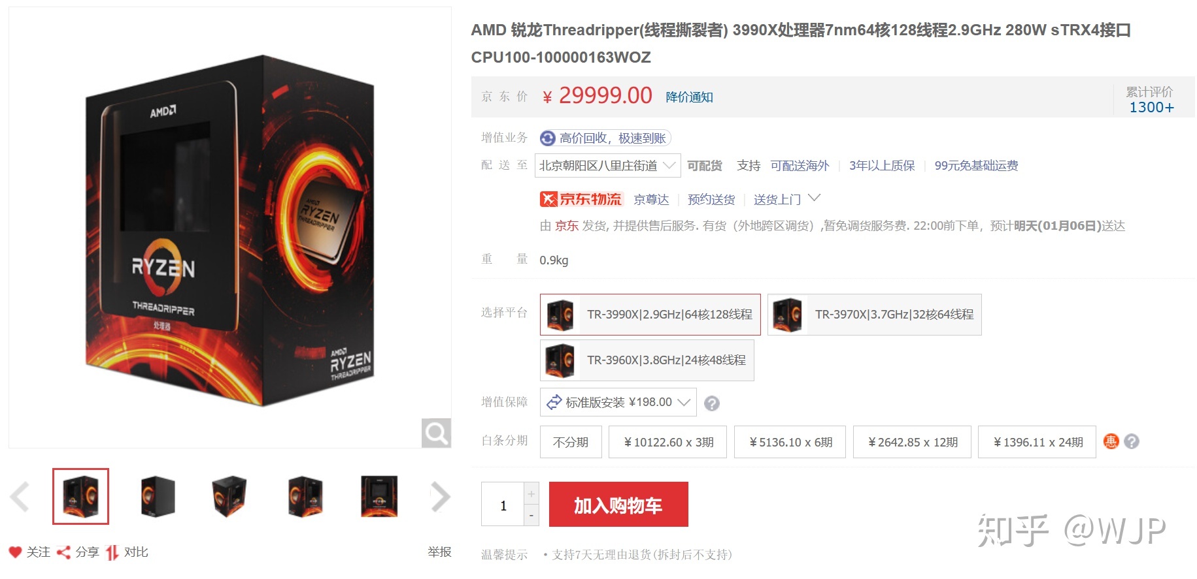1197x579 pixels.
Task: Click the heart 关注 follow icon
Action: (15, 552)
